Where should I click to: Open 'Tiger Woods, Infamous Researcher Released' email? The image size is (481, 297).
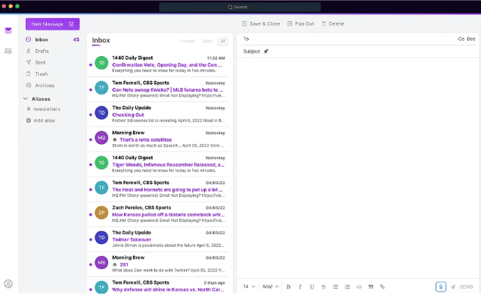point(158,164)
